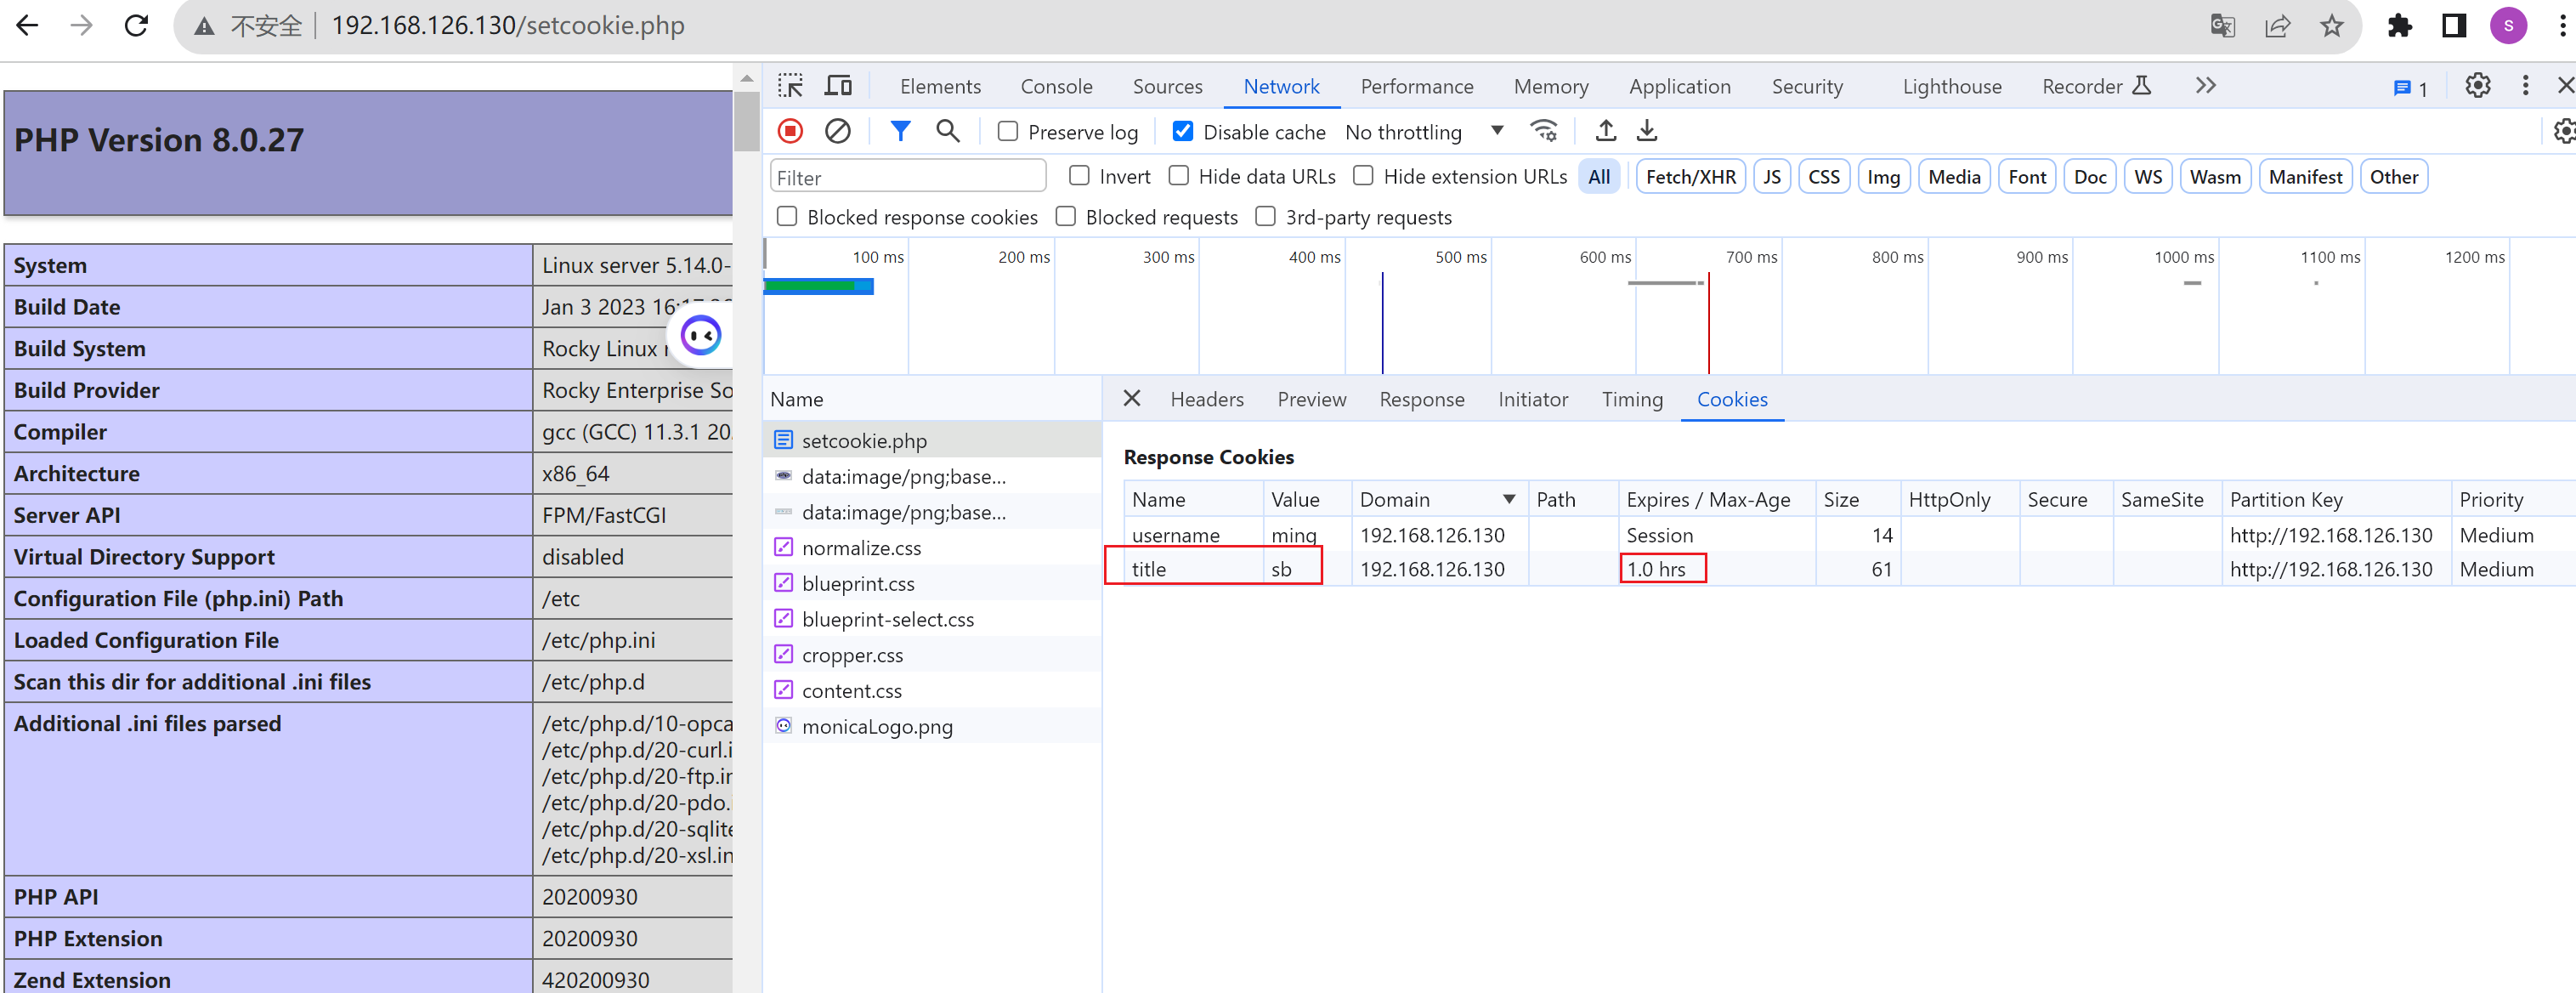Select the Fetch/XHR filter button
Screen dimensions: 2576x993
[1690, 177]
